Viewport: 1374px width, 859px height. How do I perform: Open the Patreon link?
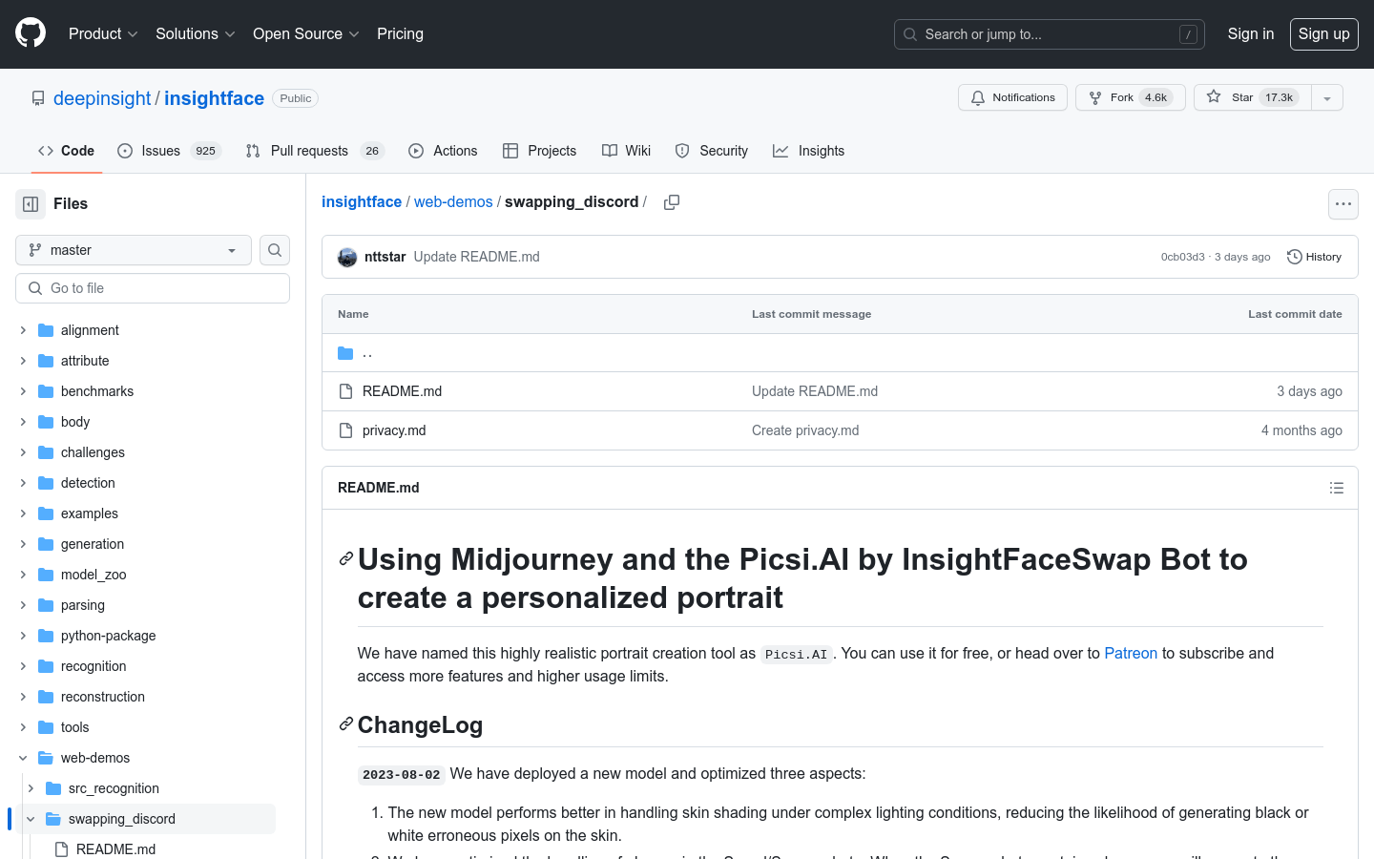pos(1131,653)
